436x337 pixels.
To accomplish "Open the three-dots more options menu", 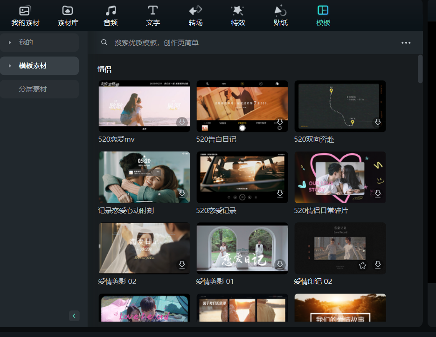I will pyautogui.click(x=406, y=43).
